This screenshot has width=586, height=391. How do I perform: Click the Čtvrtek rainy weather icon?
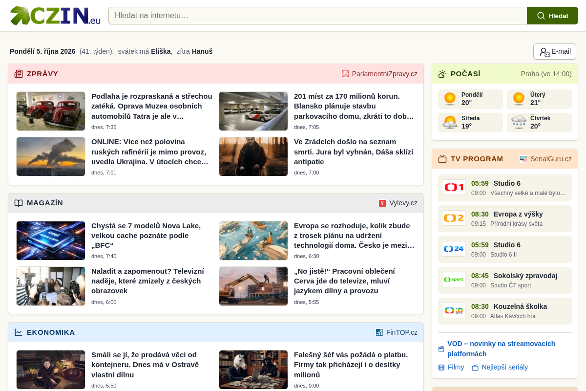point(519,122)
